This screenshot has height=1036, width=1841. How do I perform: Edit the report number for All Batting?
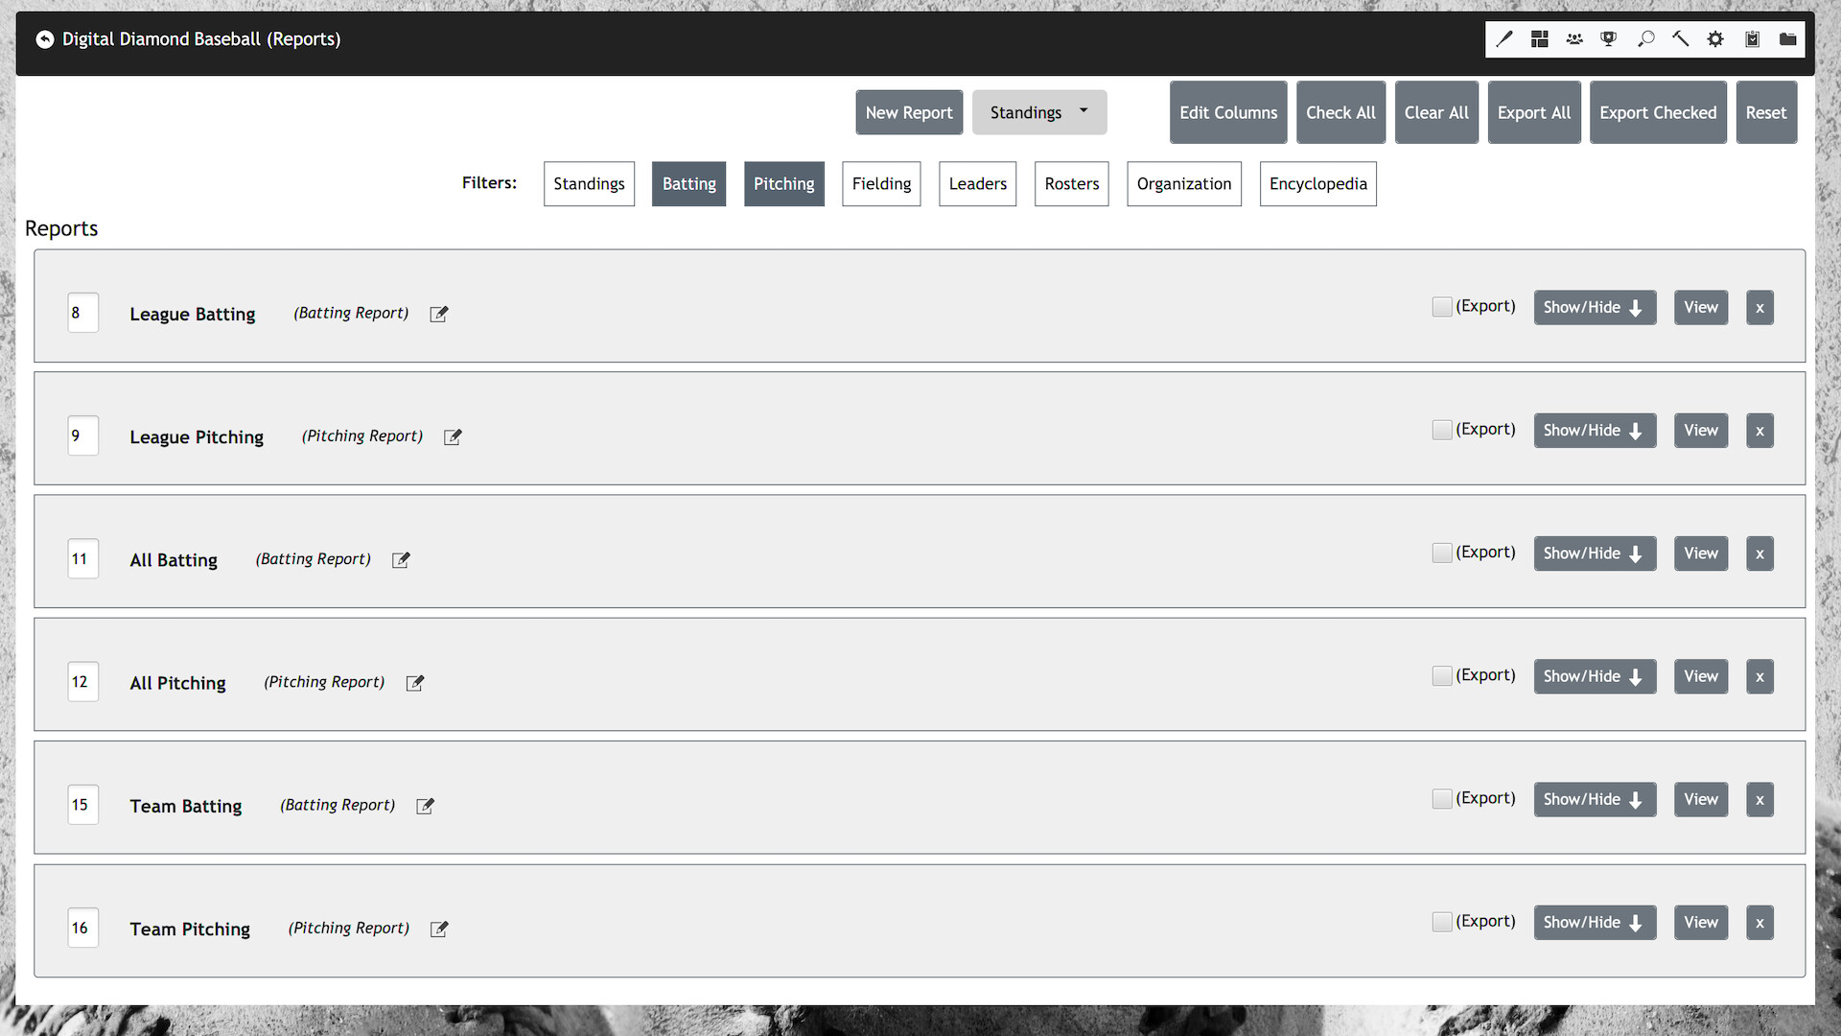click(x=82, y=558)
